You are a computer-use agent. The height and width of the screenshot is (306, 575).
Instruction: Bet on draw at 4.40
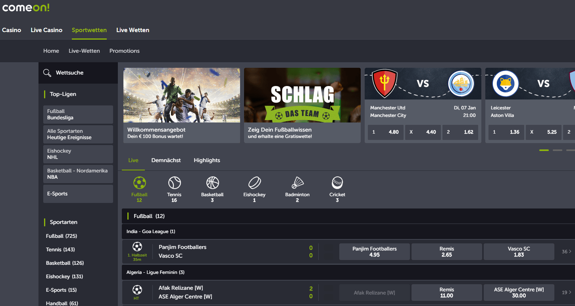[x=423, y=132]
